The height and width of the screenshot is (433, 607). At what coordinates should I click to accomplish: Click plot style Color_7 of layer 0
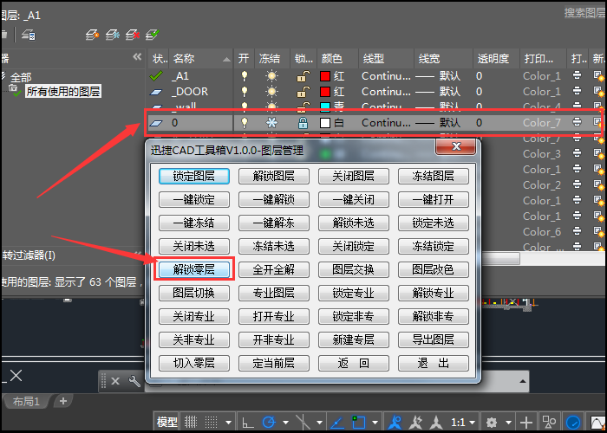(x=542, y=123)
